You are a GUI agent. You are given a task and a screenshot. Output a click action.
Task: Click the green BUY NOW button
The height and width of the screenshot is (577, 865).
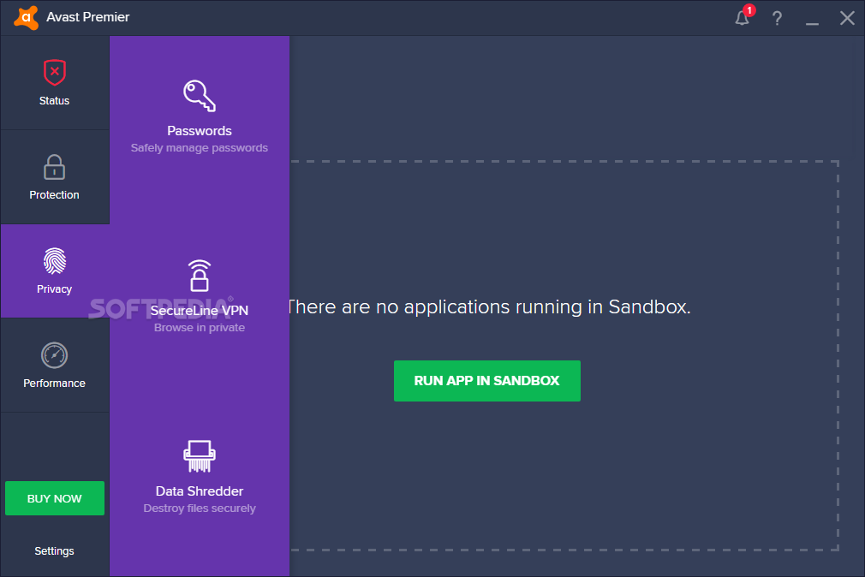tap(55, 498)
